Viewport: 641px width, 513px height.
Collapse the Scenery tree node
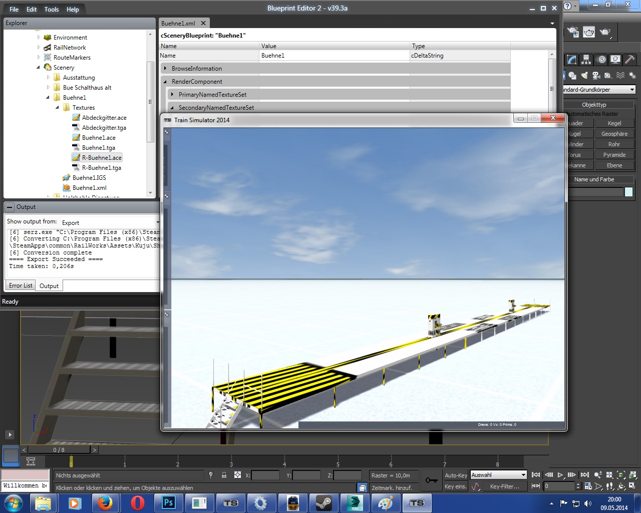pyautogui.click(x=39, y=67)
